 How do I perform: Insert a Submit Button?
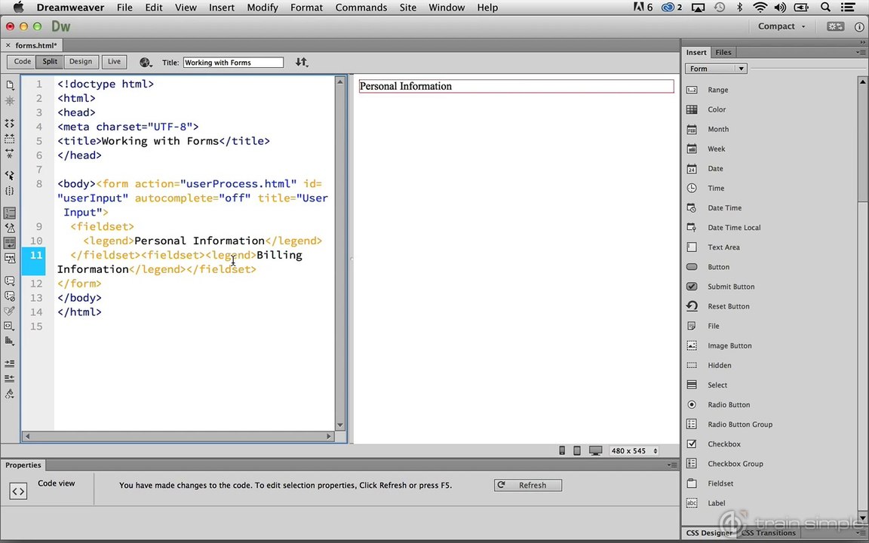730,287
